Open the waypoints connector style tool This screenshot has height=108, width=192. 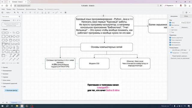(56, 13)
